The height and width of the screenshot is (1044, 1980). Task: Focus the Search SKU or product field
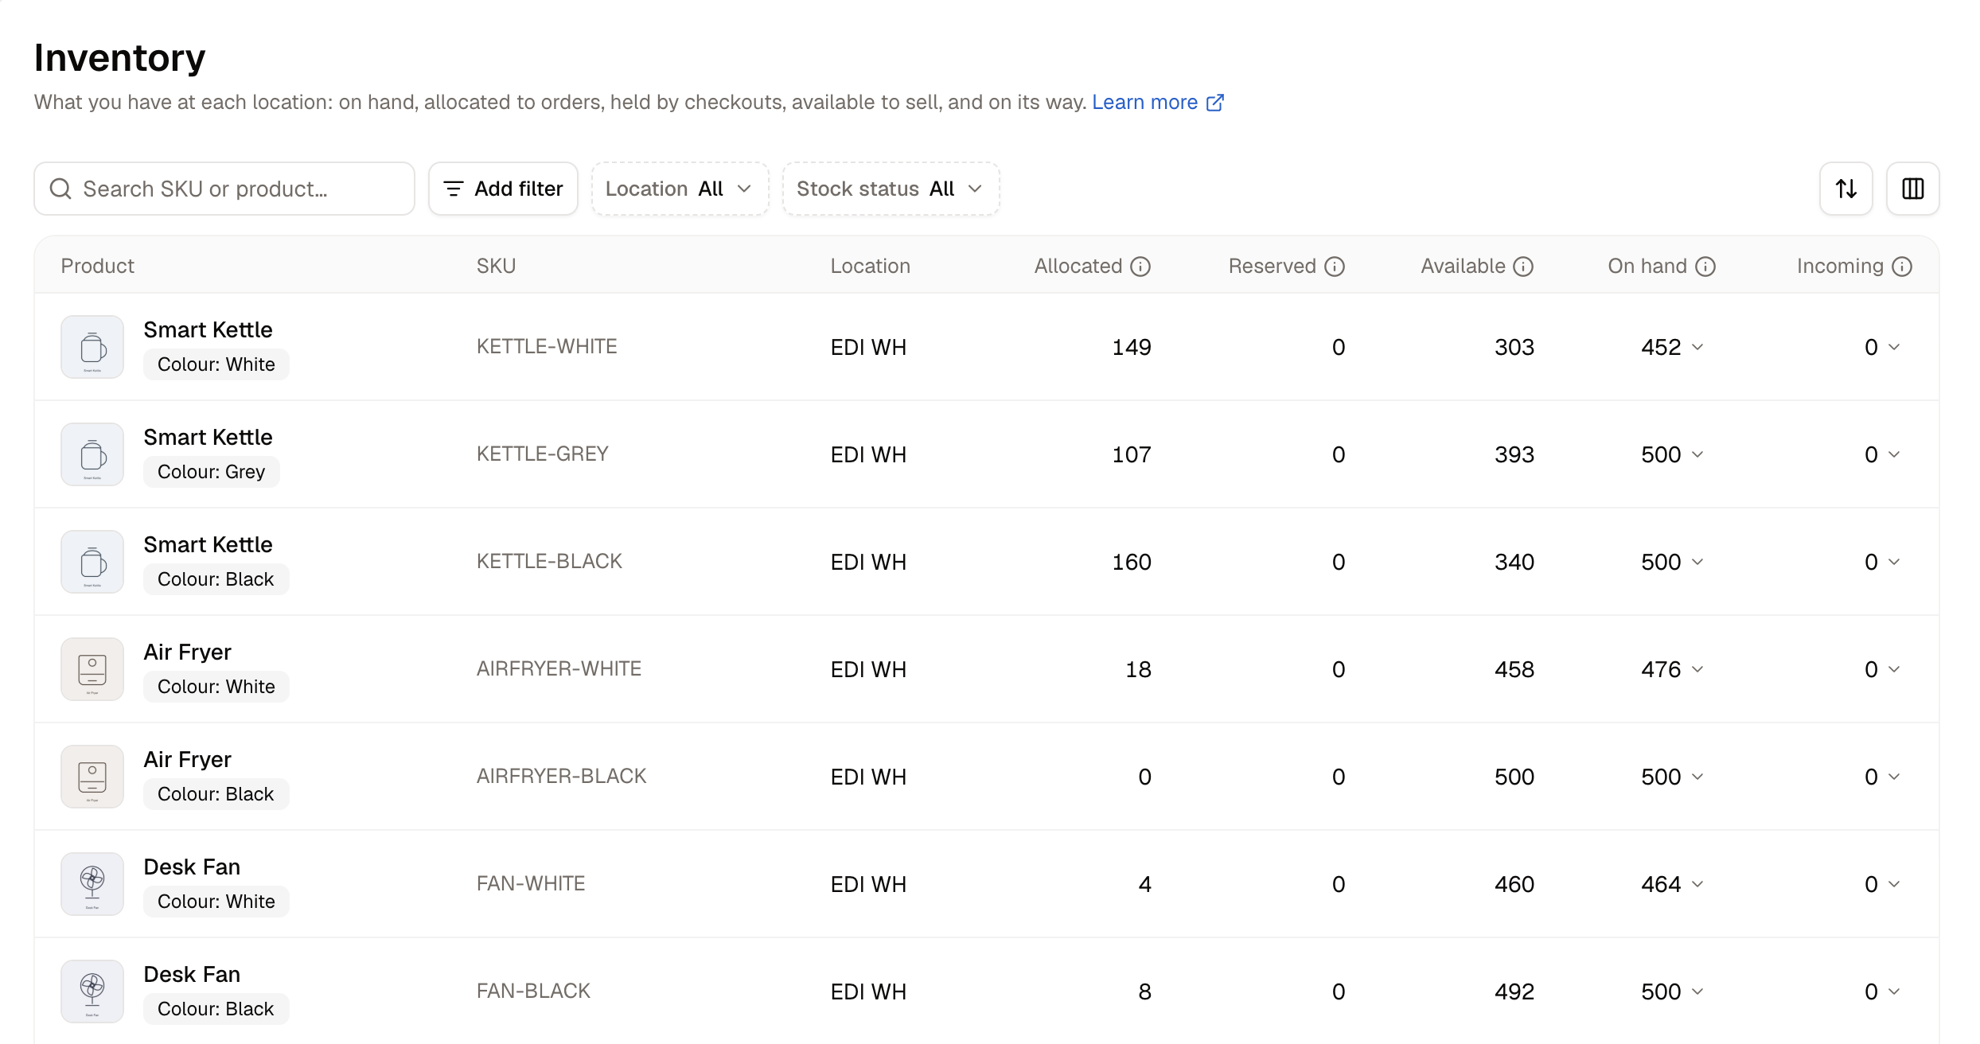224,189
